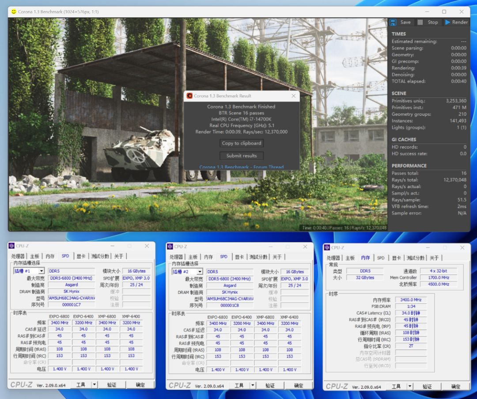
Task: Select SPD tab in left CPU-Z
Action: [65, 256]
